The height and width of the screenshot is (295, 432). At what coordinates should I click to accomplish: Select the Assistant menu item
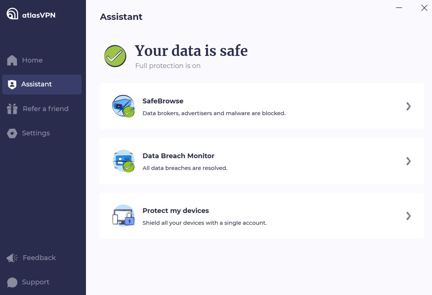coord(42,85)
